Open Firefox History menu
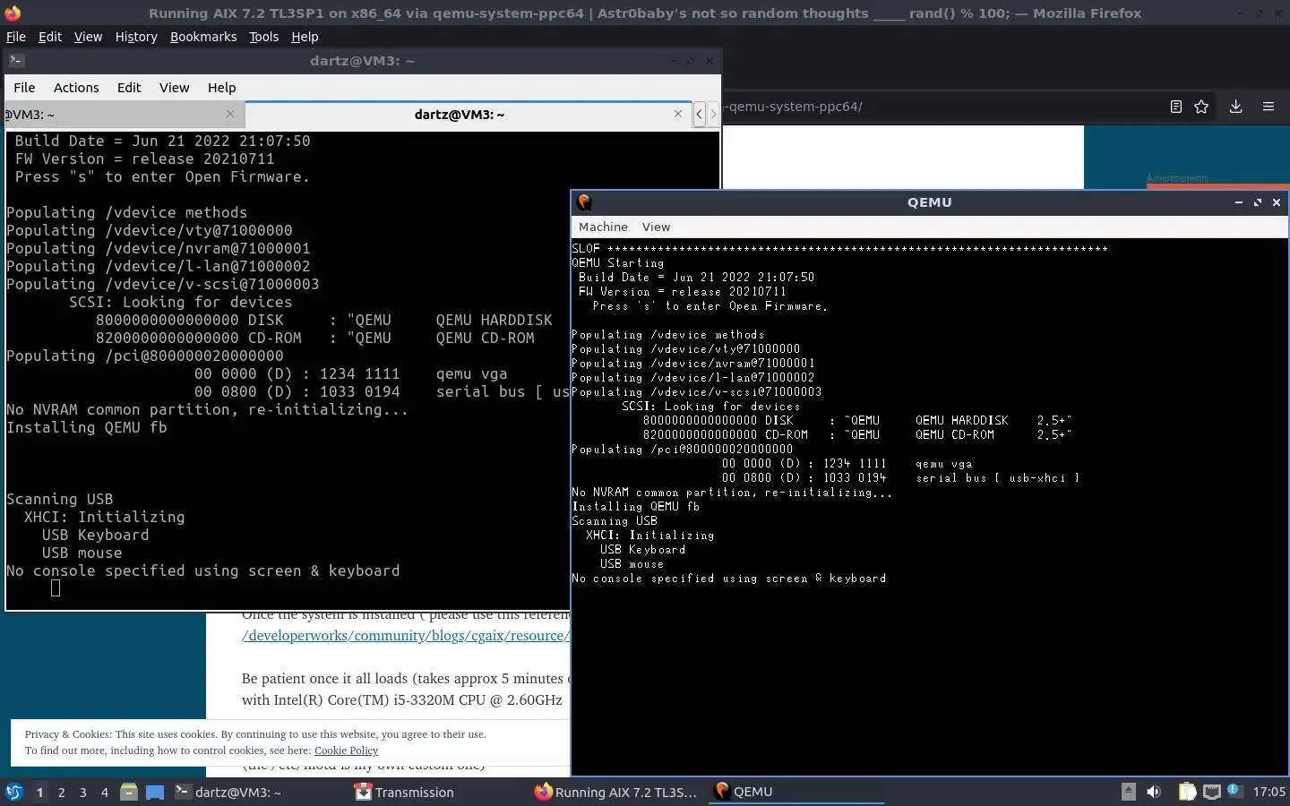This screenshot has height=806, width=1290. point(136,37)
